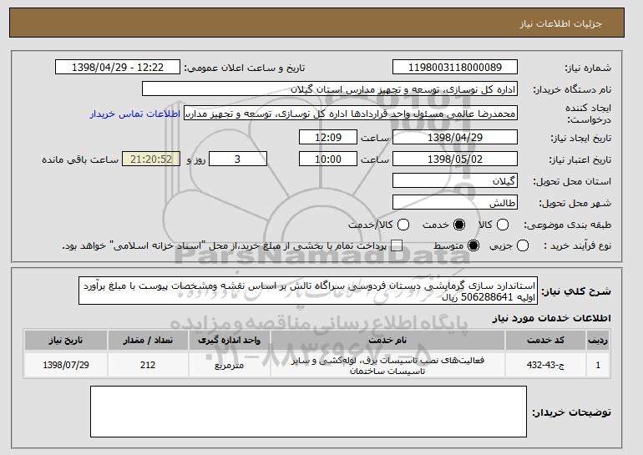Image resolution: width=643 pixels, height=455 pixels.
Task: Click the شماره نیاز field 1198003118000089
Action: [455, 68]
